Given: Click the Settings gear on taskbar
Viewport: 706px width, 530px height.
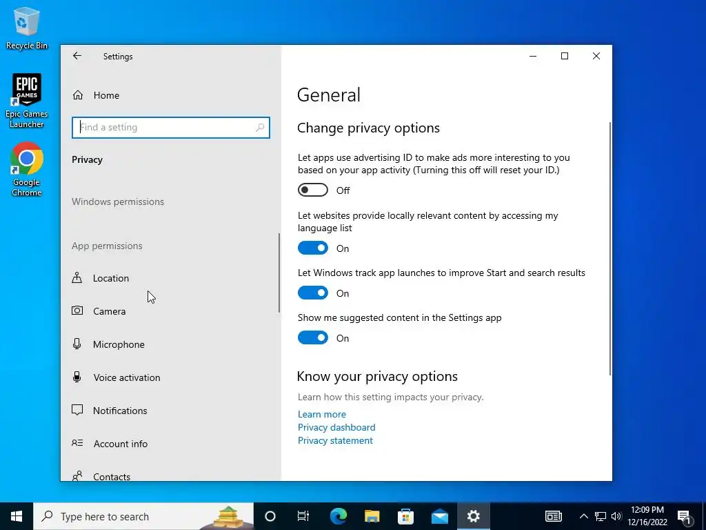Looking at the screenshot, I should coord(473,516).
